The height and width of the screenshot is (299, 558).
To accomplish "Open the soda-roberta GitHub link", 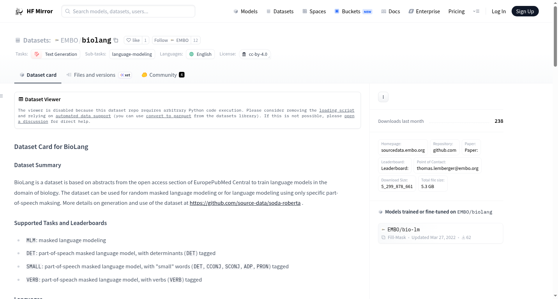I will click(245, 203).
